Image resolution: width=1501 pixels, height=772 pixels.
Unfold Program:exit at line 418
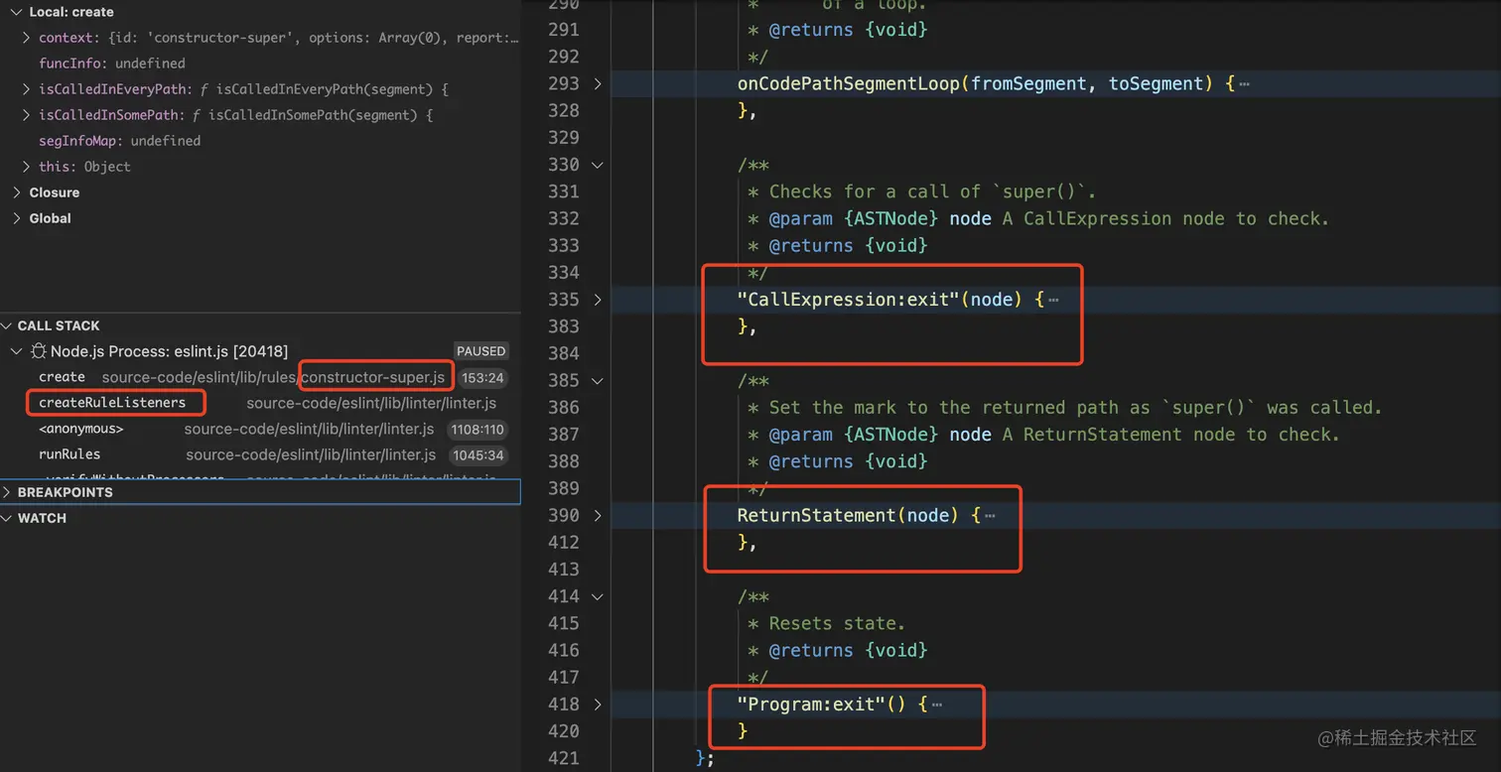point(598,705)
